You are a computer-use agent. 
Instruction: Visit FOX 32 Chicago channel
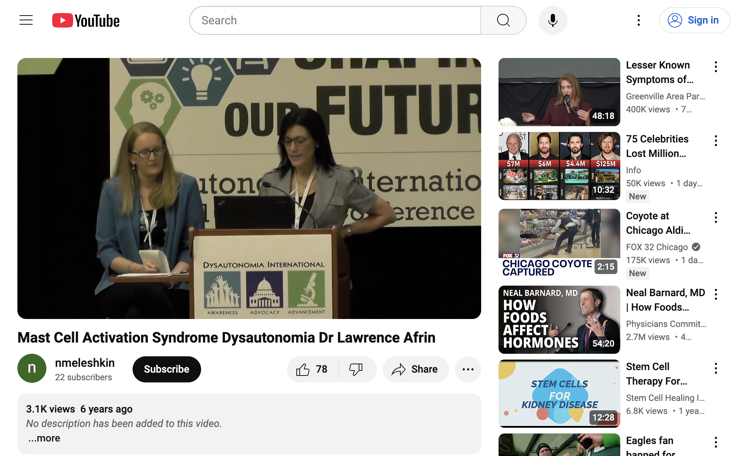657,247
